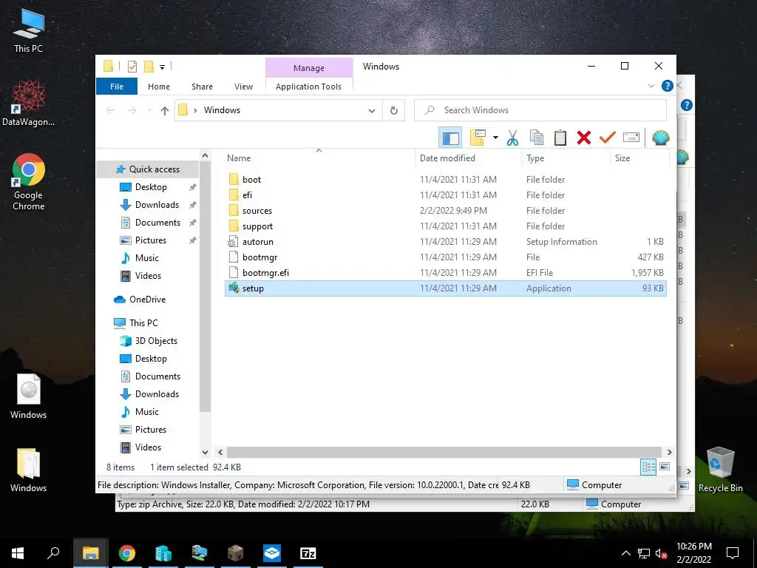Screen dimensions: 757x568
Task: Open 3D Objects in navigation pane
Action: click(x=149, y=341)
